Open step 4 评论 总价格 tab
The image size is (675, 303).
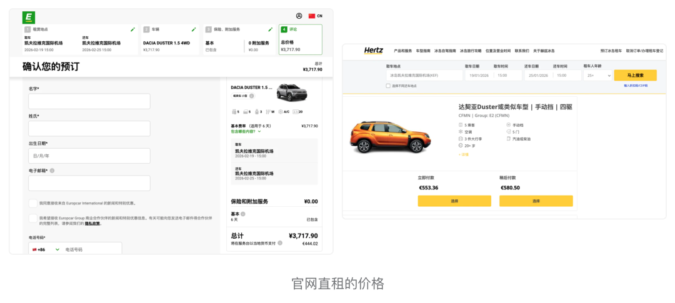[300, 39]
